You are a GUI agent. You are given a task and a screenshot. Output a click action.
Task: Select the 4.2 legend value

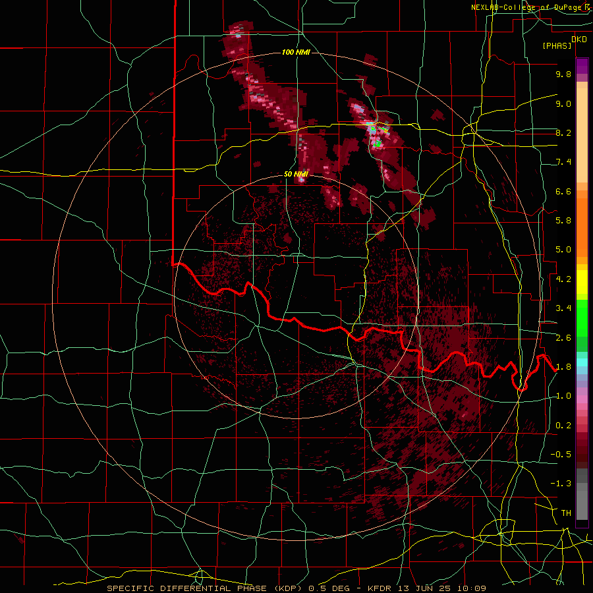(563, 279)
